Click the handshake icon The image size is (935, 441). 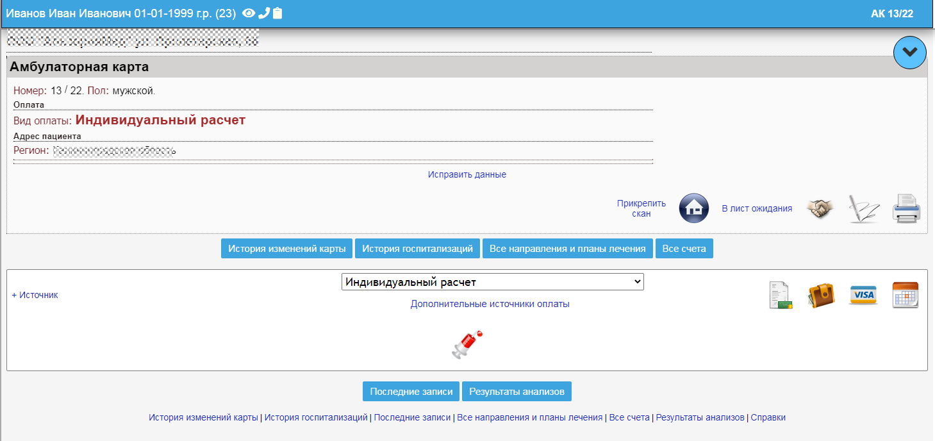click(820, 208)
